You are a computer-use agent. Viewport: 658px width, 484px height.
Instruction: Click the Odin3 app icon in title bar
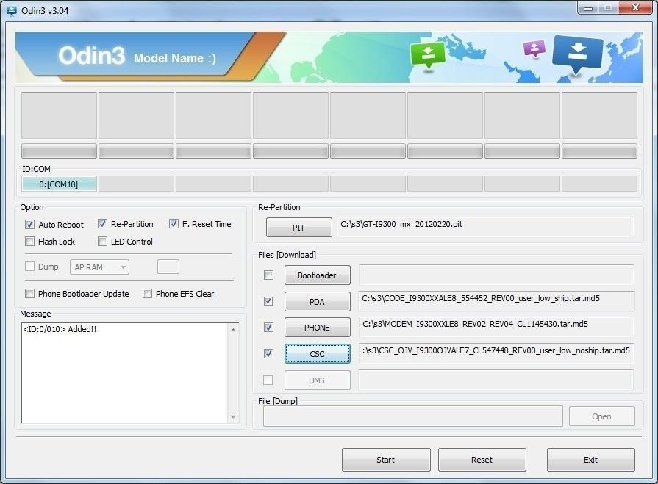point(12,10)
